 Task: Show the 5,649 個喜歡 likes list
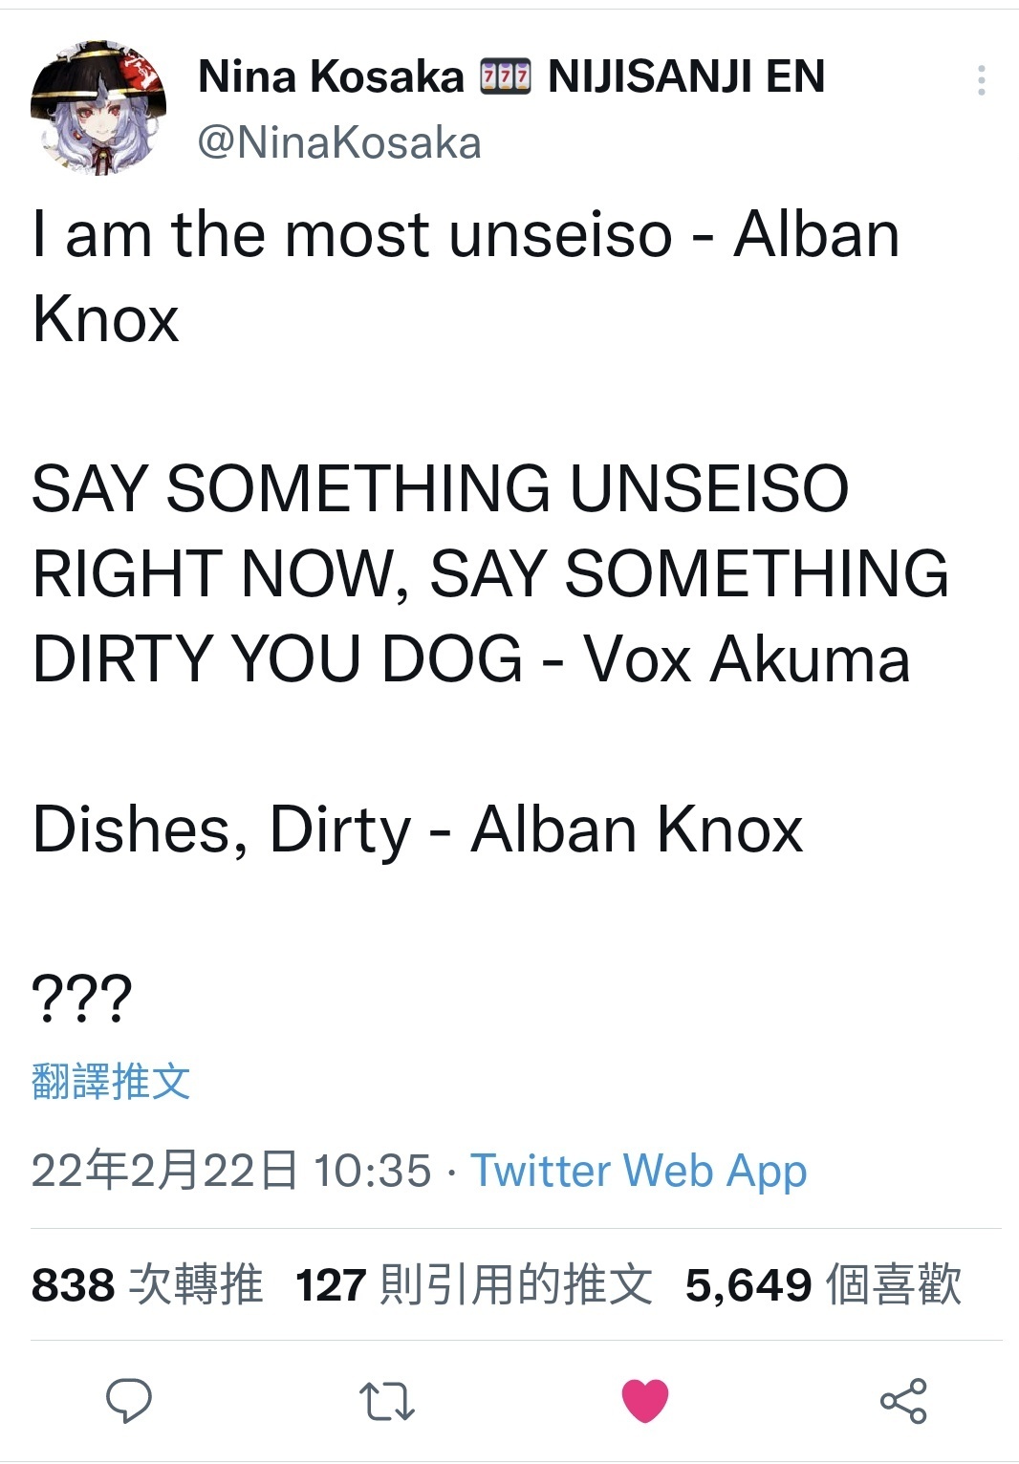point(823,1284)
